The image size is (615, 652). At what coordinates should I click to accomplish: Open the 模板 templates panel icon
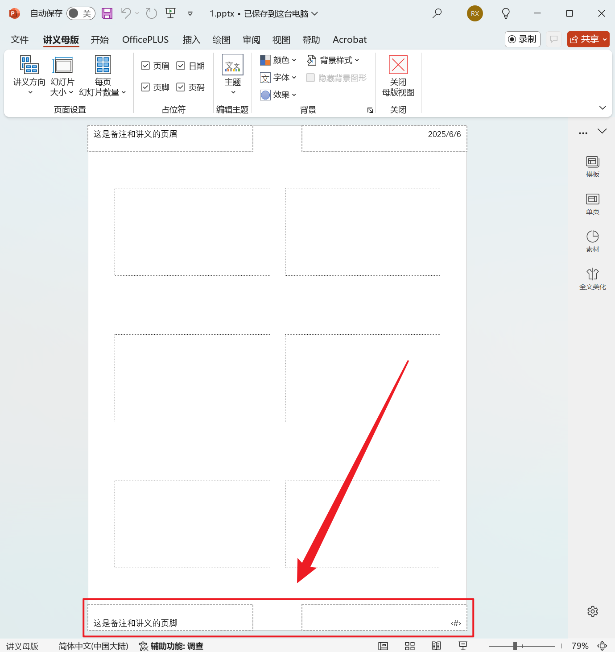pyautogui.click(x=592, y=166)
